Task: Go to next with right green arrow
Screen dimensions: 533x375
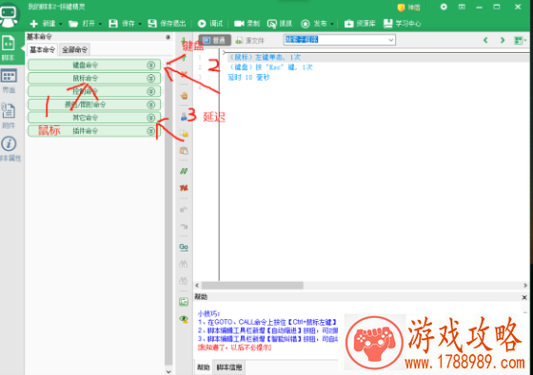Action: (x=503, y=40)
